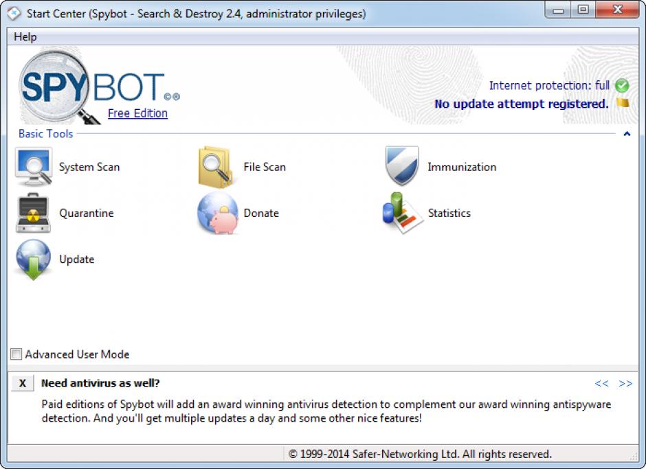646x469 pixels.
Task: Open the System Scan tool icon
Action: [33, 167]
